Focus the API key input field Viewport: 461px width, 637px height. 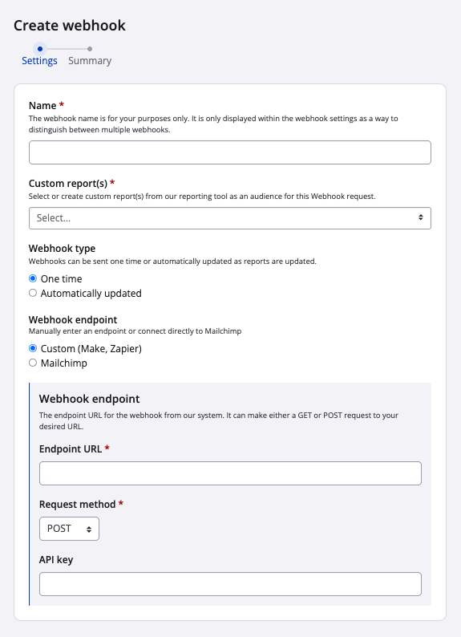coord(230,584)
